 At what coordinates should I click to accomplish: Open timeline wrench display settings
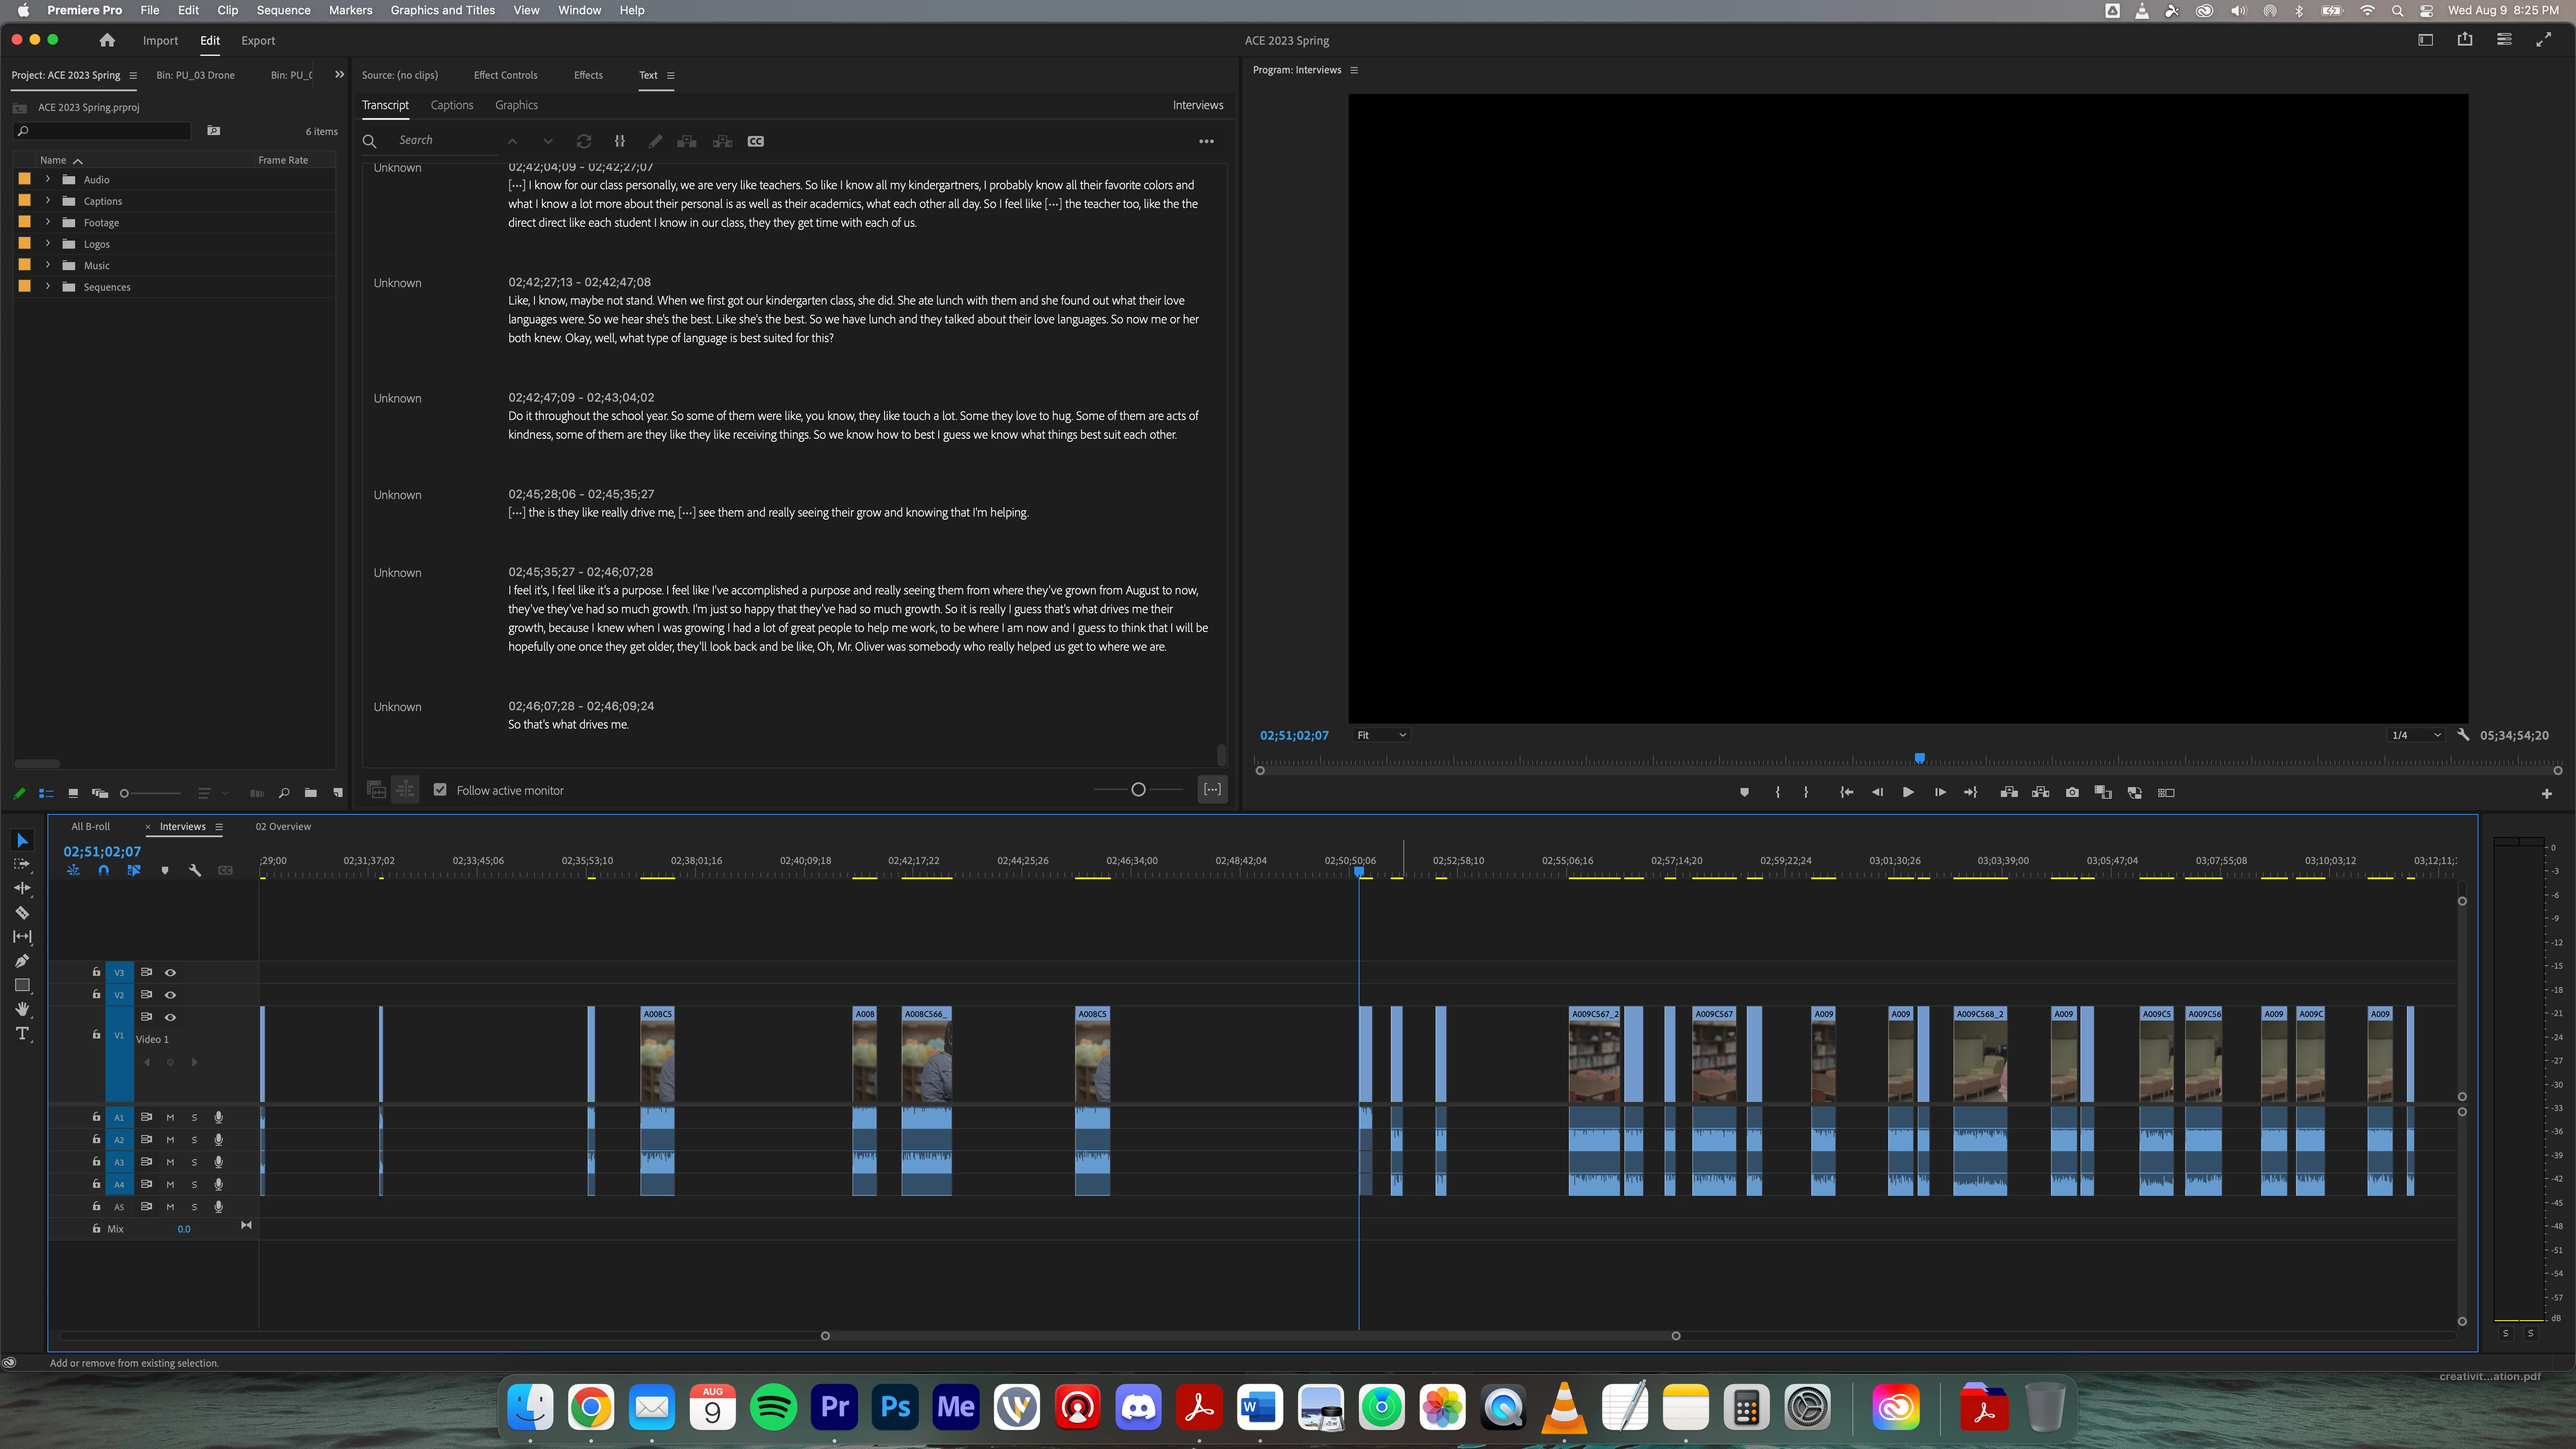195,870
